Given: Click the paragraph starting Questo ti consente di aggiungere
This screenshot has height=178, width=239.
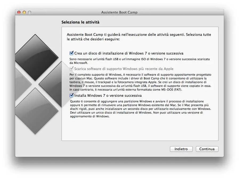Looking at the screenshot, I should [140, 109].
